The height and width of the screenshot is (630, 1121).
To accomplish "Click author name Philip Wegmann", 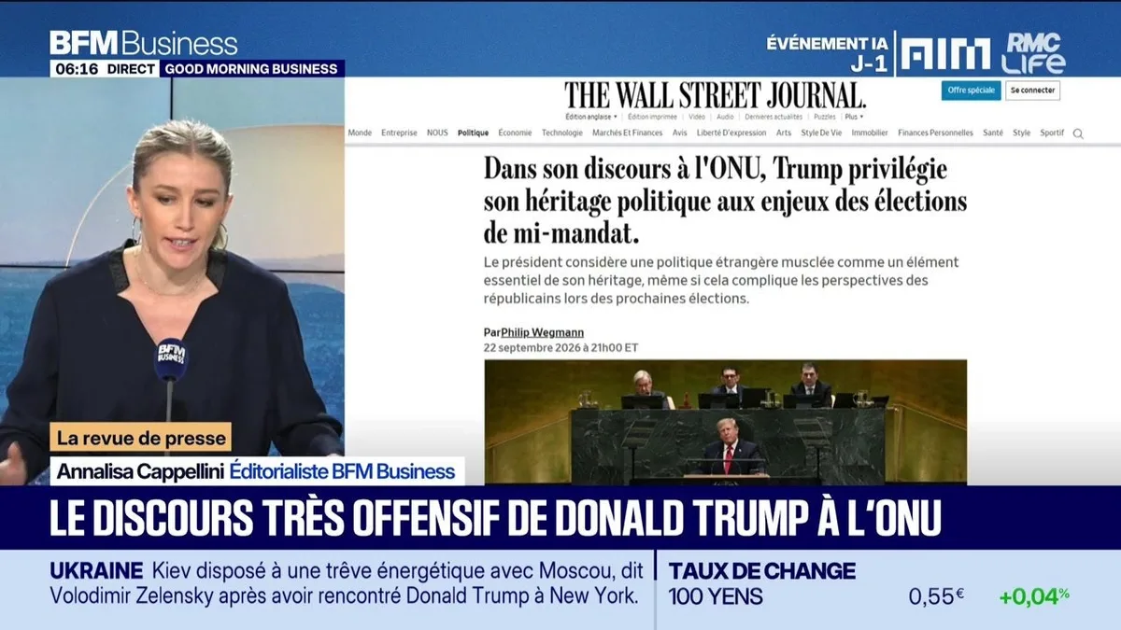I will pos(543,332).
